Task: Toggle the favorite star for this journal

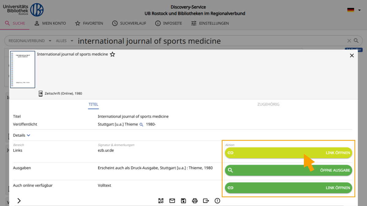Action: tap(112, 54)
